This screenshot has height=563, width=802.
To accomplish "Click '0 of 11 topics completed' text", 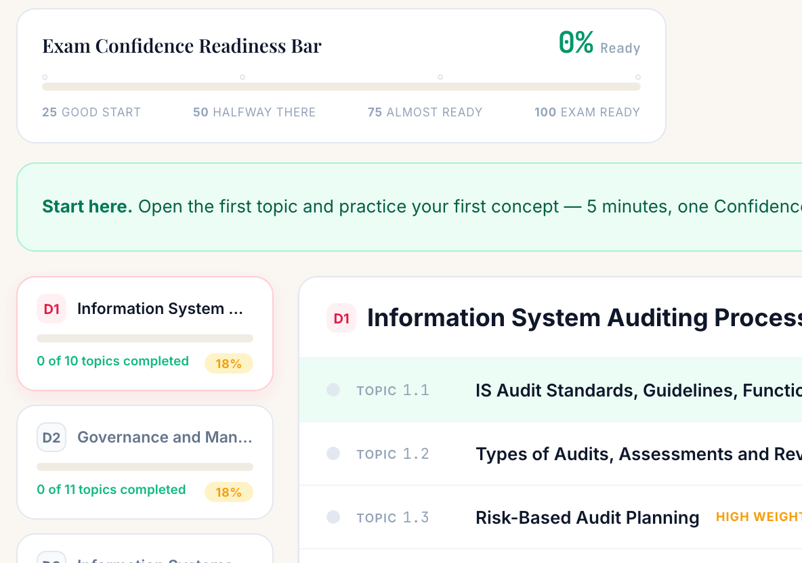I will point(111,490).
